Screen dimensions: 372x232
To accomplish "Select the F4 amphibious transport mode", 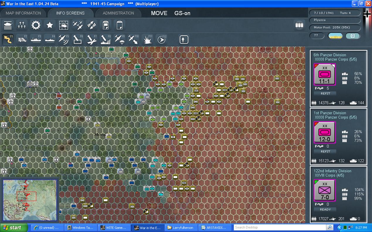I will 50,39.
